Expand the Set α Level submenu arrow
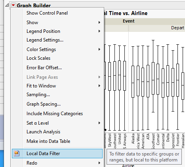The width and height of the screenshot is (185, 167). tap(99, 123)
